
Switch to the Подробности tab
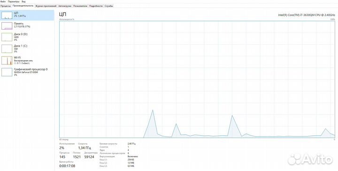96,6
